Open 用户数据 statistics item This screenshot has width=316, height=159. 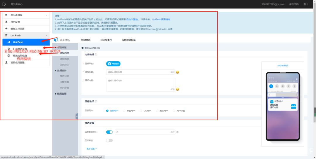[x=65, y=88]
